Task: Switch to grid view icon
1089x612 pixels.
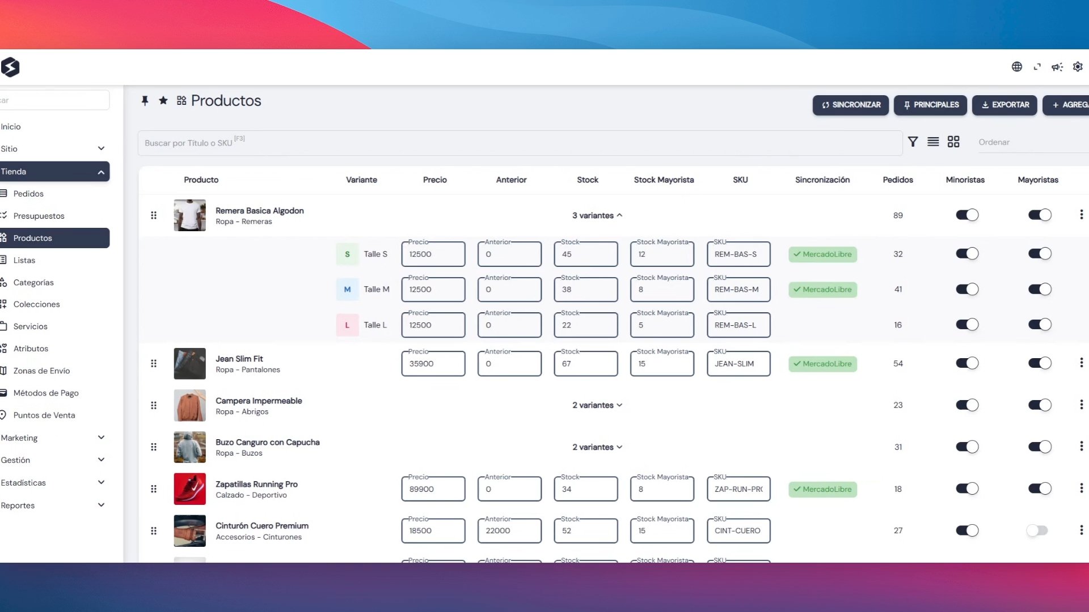Action: click(953, 142)
